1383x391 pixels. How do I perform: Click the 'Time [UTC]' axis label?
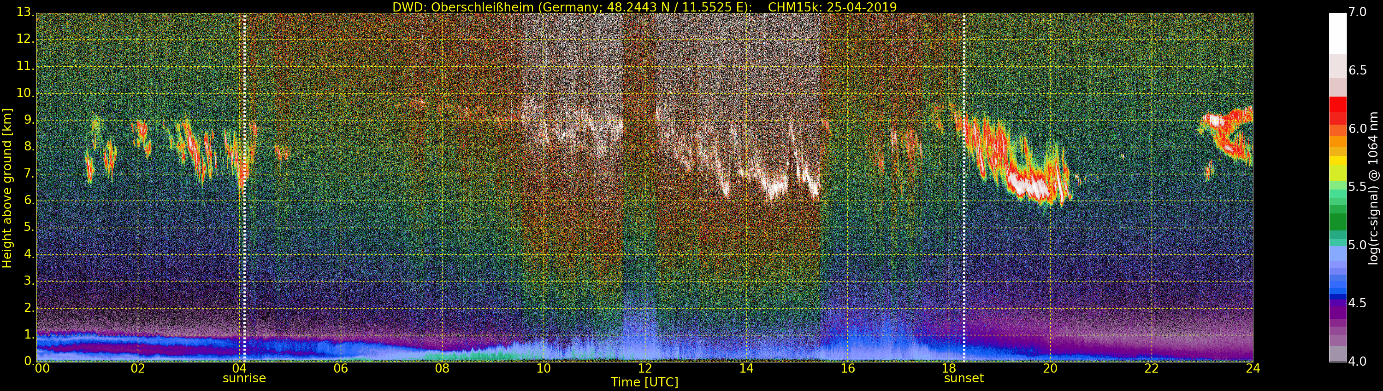point(644,382)
